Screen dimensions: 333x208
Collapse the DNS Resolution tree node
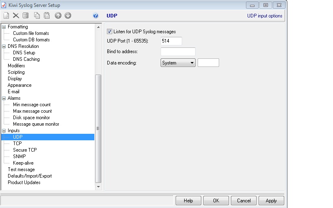4,46
